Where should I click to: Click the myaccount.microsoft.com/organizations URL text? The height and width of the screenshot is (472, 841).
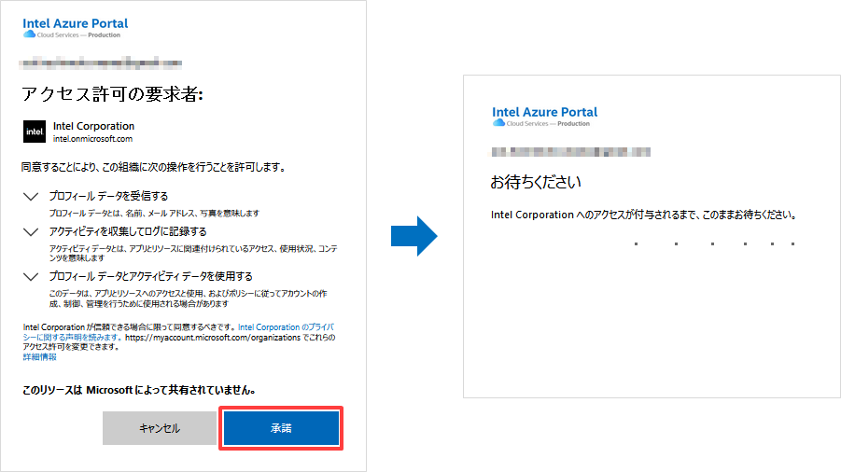tap(213, 338)
